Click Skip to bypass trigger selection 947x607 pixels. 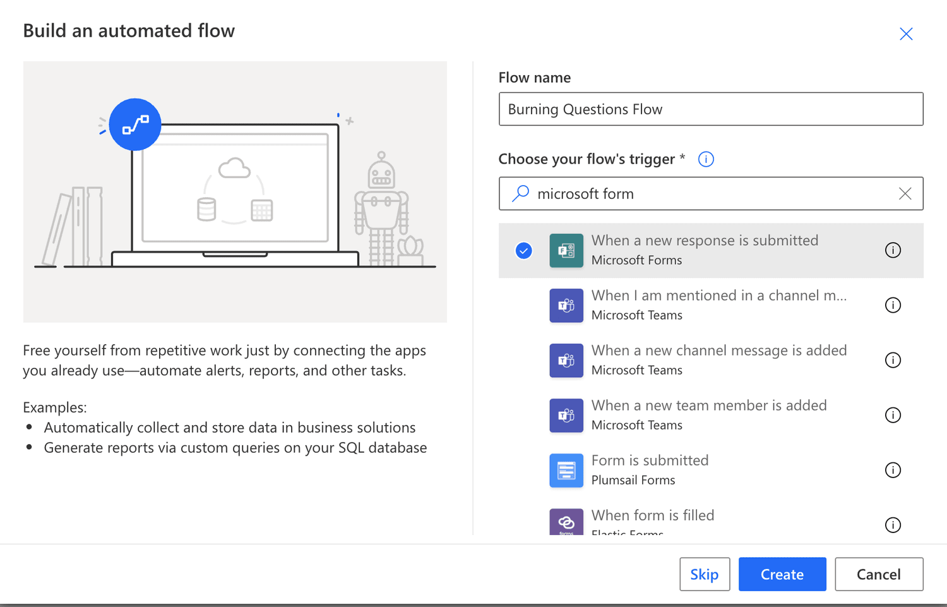[x=704, y=574]
